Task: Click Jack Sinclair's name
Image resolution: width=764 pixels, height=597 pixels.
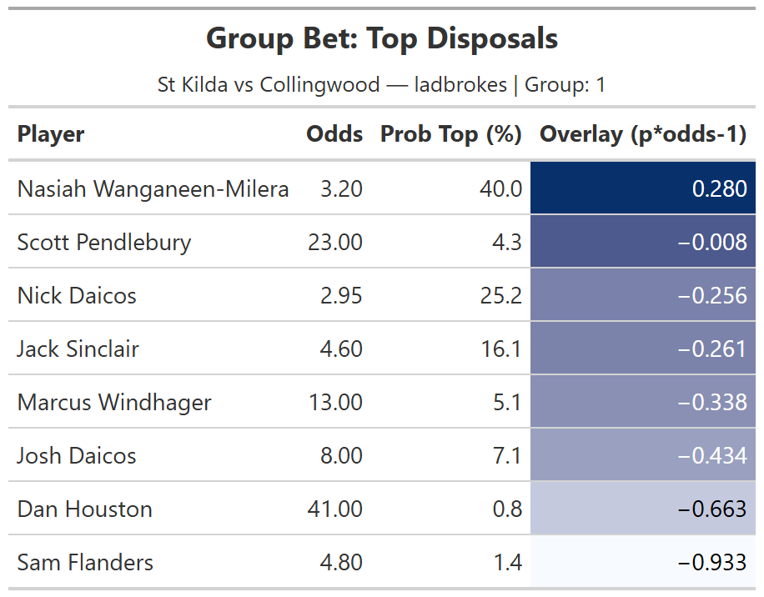Action: [x=78, y=349]
